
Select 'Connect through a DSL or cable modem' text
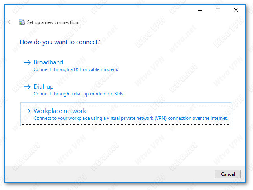76,69
